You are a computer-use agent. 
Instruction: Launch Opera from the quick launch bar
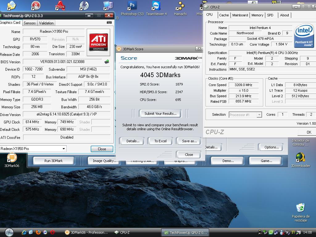52,232
